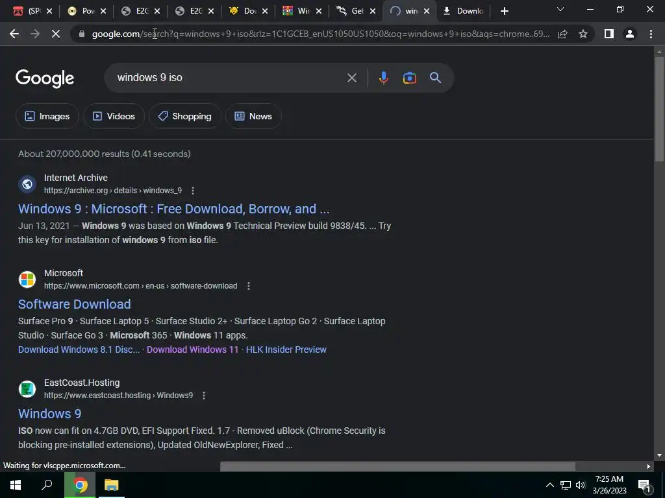
Task: View site security lock information
Action: [82, 34]
